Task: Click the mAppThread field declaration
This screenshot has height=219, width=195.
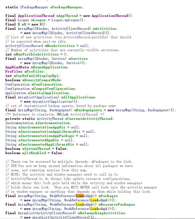Action: [67, 16]
